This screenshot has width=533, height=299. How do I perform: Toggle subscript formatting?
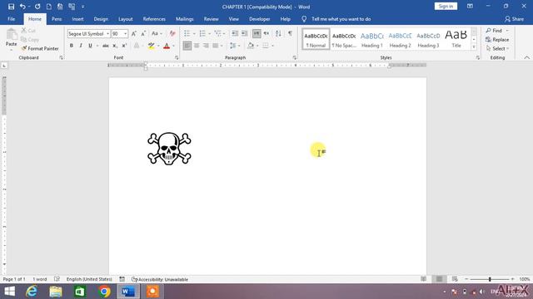(115, 46)
